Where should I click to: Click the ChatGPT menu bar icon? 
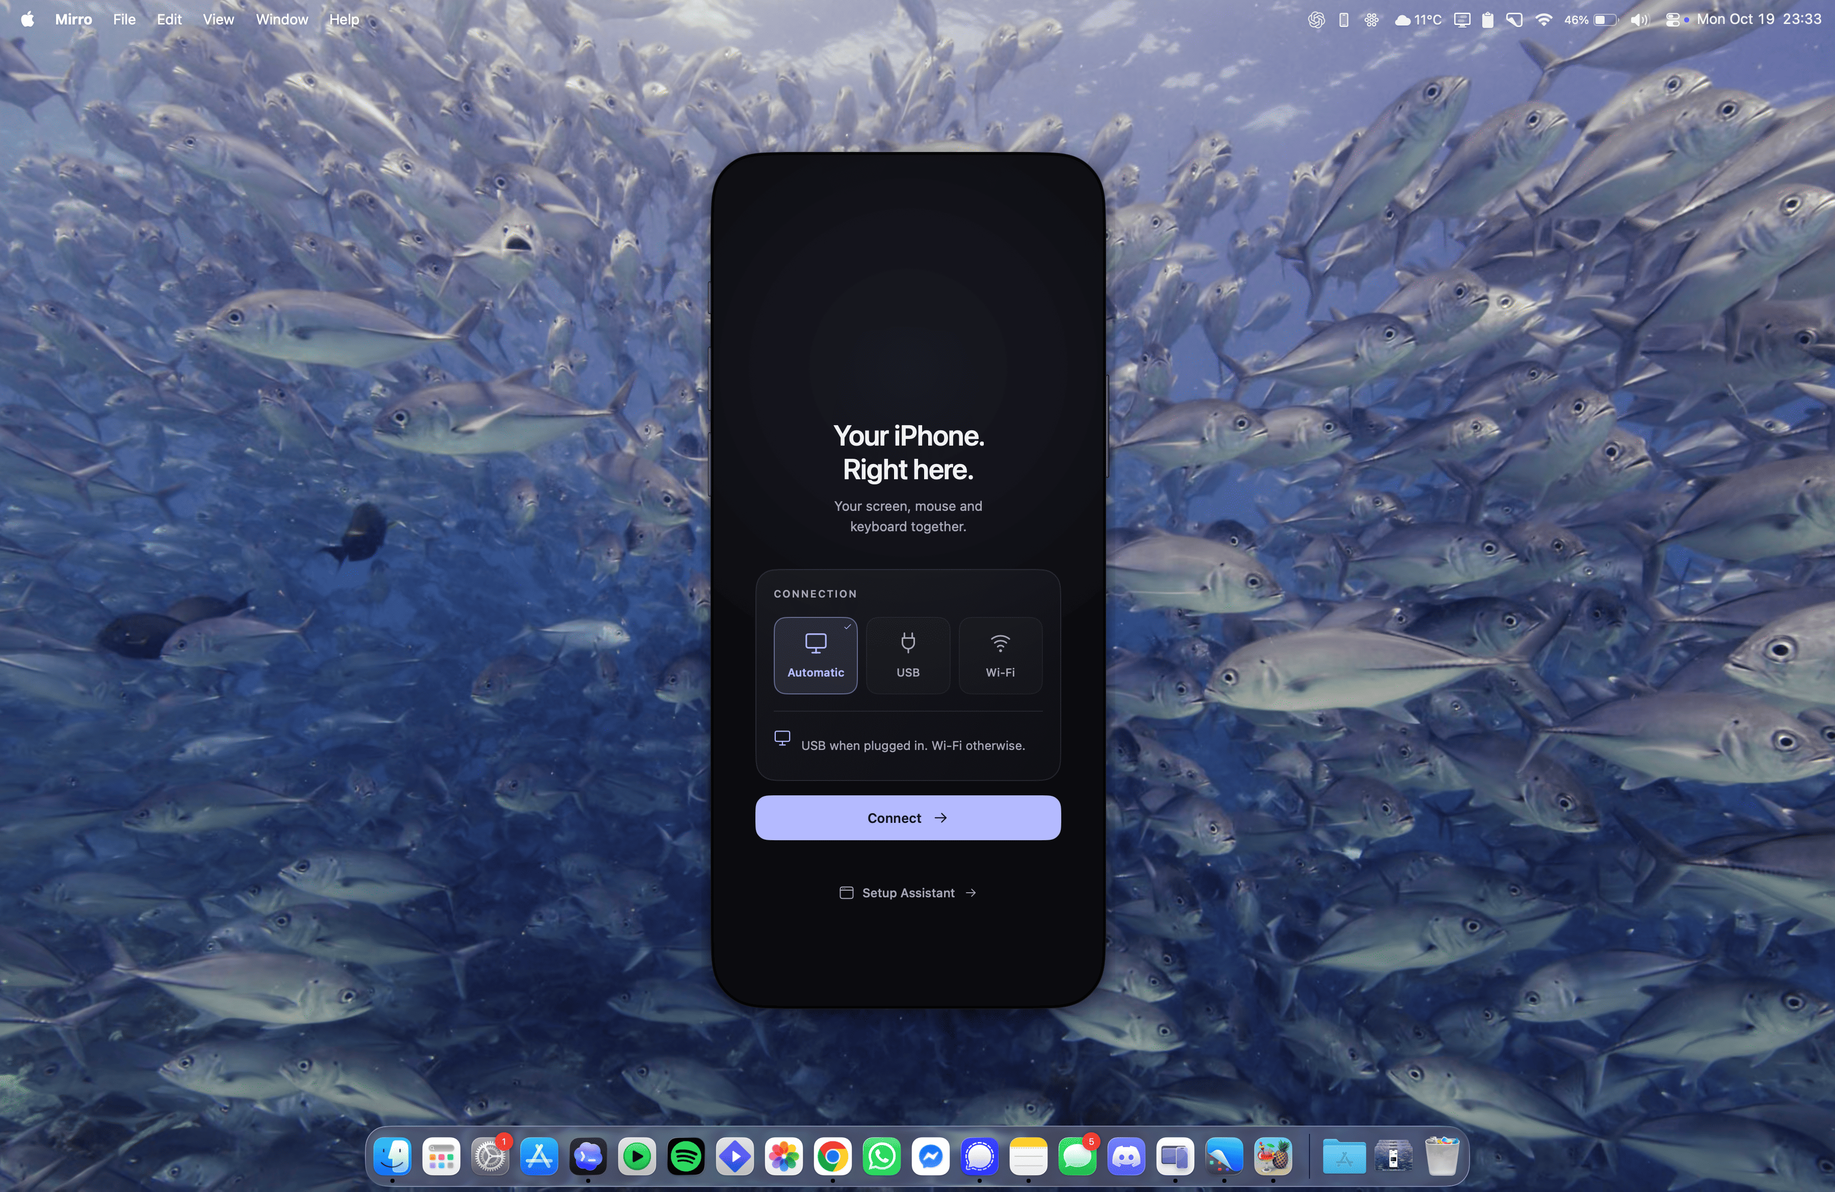pos(1316,20)
